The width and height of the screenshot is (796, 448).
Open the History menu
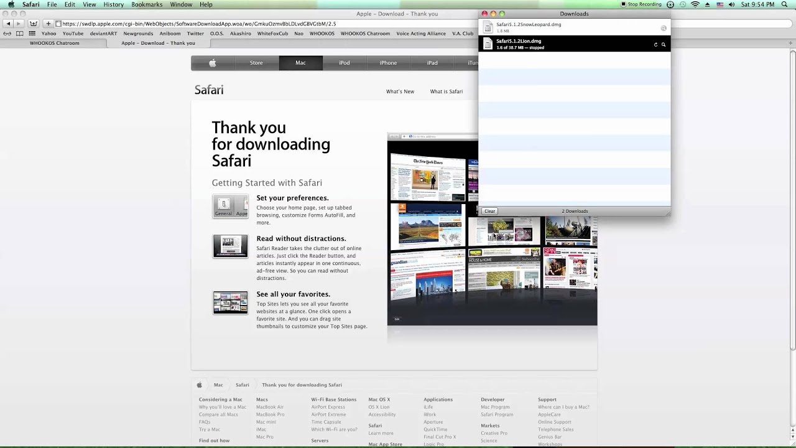(113, 4)
